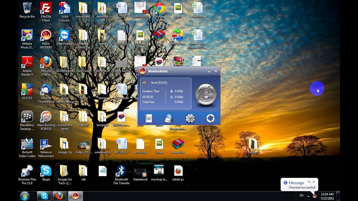Screen dimensions: 358x201
Task: Select the AVG 9.0 desktop shortcut
Action: 27,92
